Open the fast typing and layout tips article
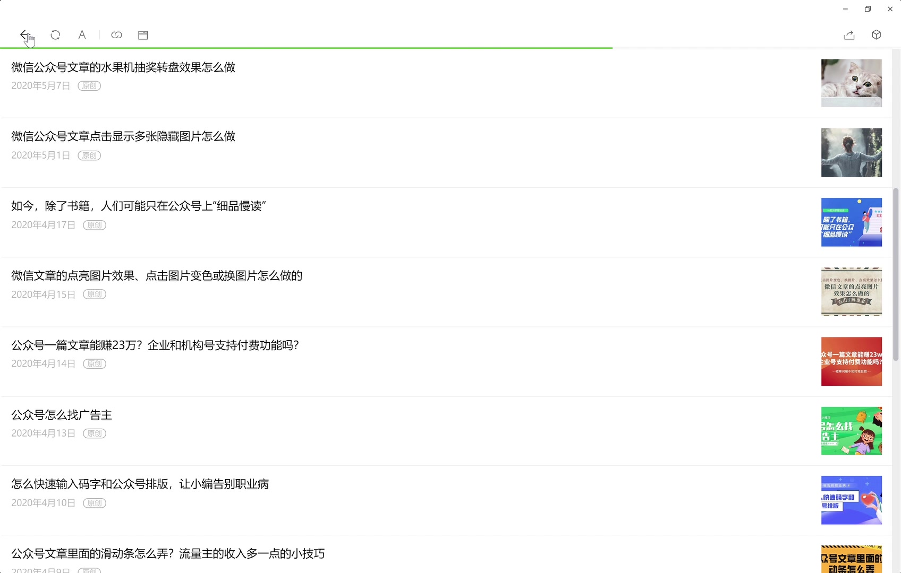The height and width of the screenshot is (573, 901). [x=140, y=484]
